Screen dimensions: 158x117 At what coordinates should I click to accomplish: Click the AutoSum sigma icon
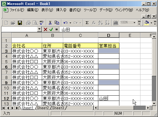pos(87,23)
